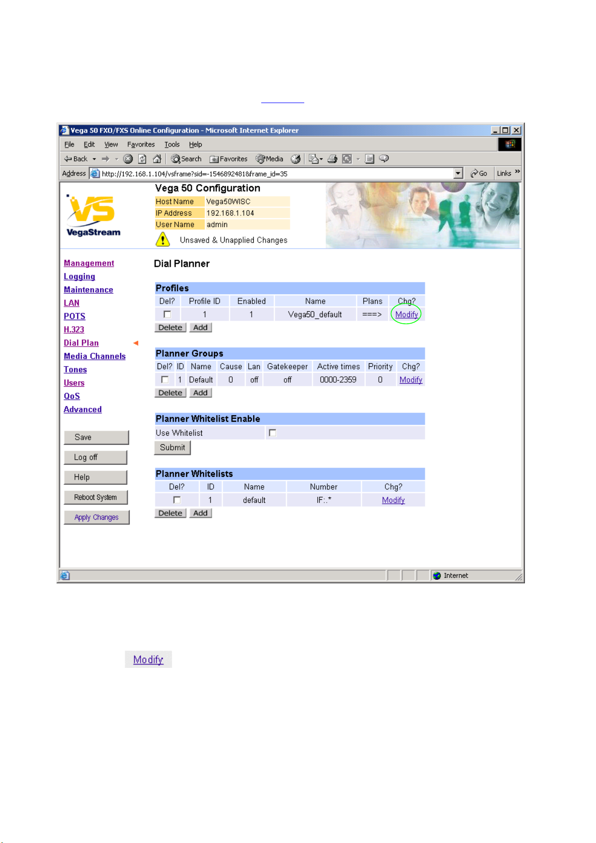Open the History toolbar icon
Image resolution: width=596 pixels, height=843 pixels.
click(296, 159)
